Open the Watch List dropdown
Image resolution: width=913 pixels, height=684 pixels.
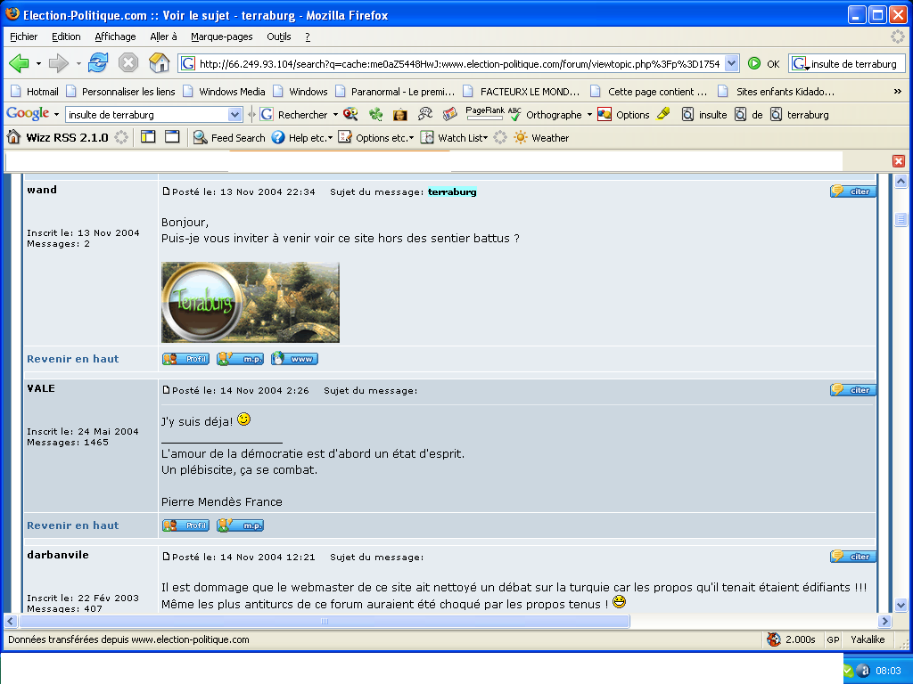pos(454,138)
